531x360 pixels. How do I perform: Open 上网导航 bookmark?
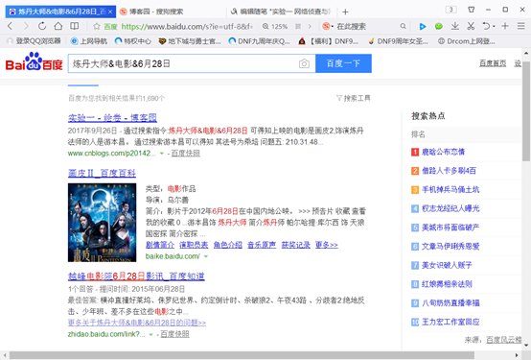click(x=89, y=41)
